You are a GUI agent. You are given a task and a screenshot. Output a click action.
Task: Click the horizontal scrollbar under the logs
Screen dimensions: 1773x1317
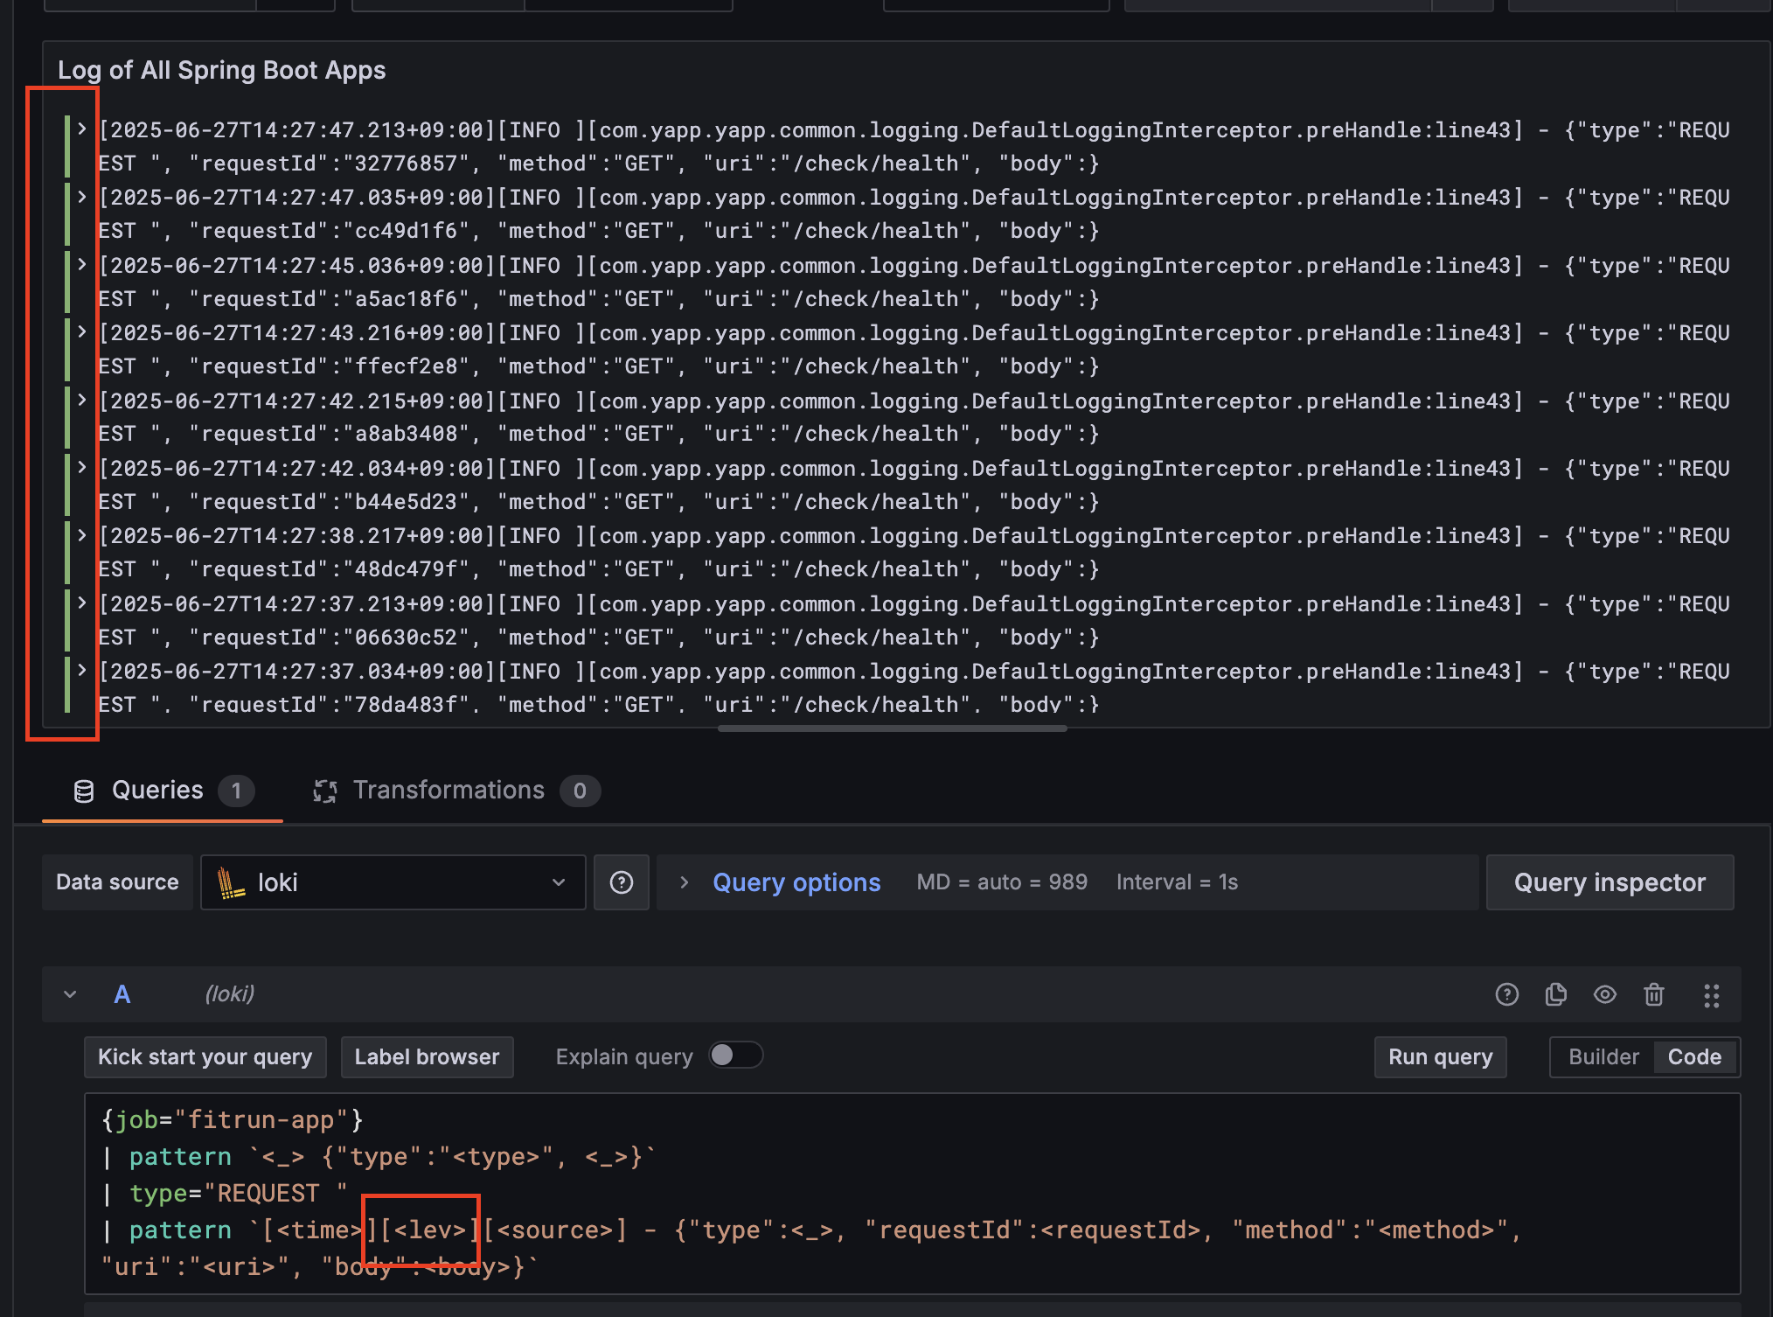pyautogui.click(x=892, y=728)
